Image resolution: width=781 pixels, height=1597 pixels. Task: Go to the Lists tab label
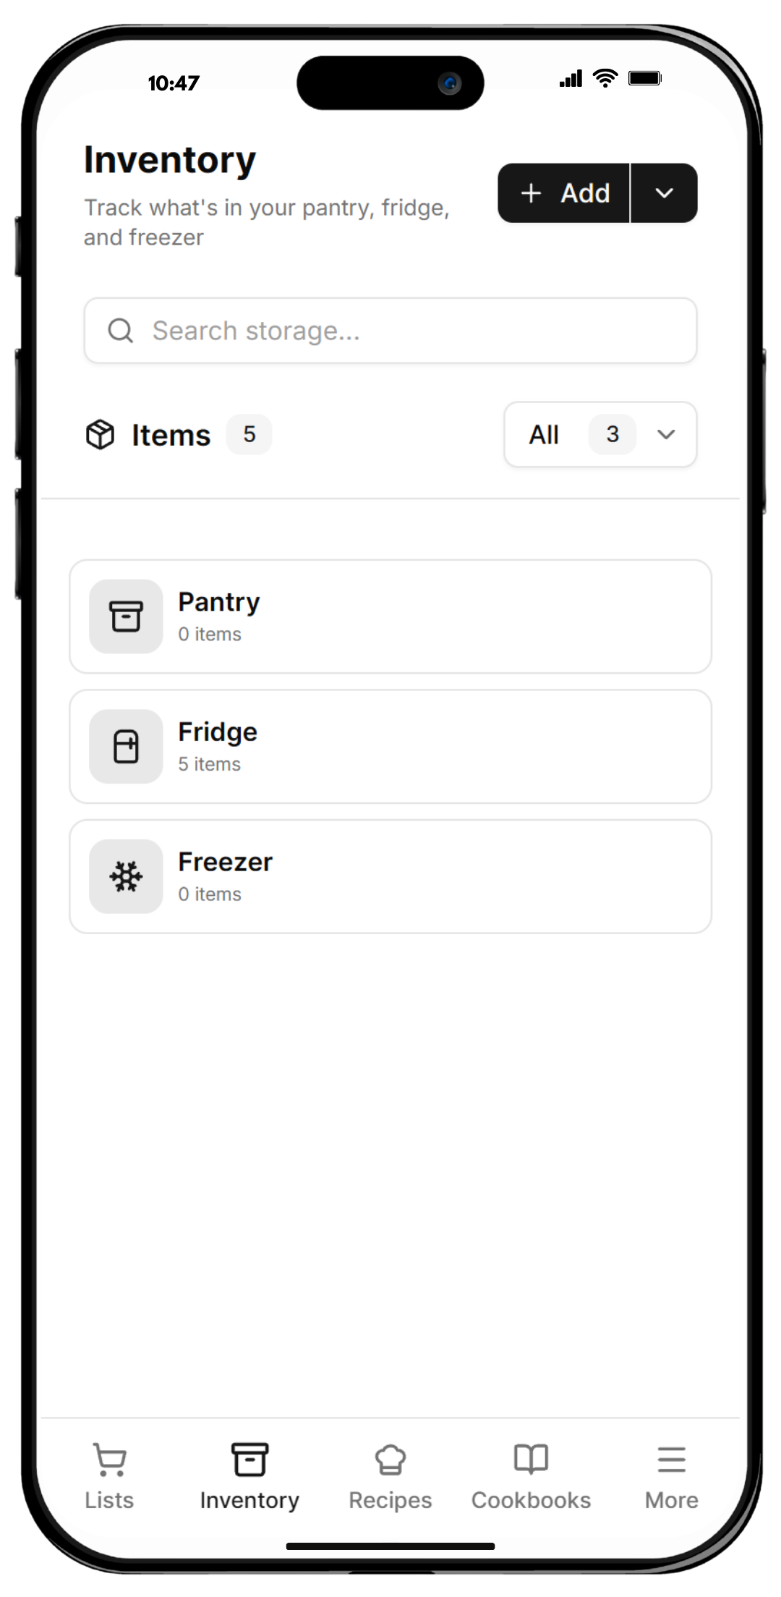[109, 1500]
